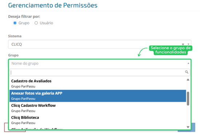Select the Usuário radio button
The image size is (200, 135).
point(36,23)
